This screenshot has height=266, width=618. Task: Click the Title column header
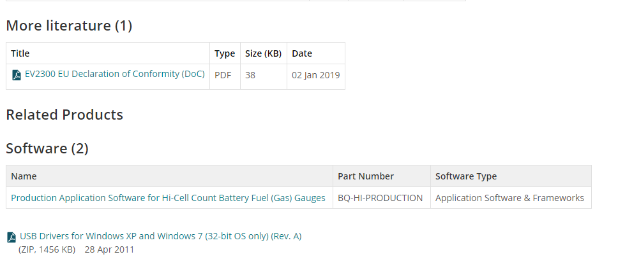click(x=20, y=53)
